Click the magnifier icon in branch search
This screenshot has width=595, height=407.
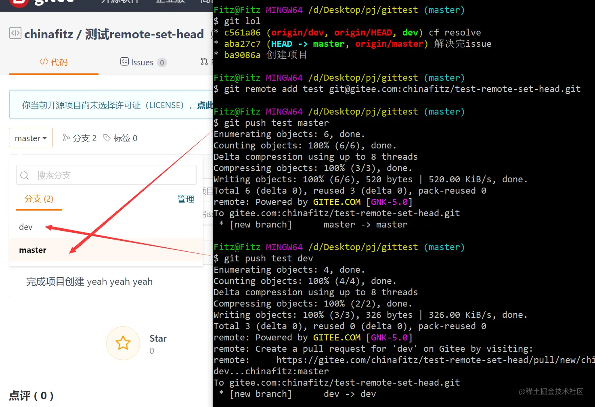25,175
